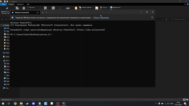Click the Rename icon in ribbon

pos(68,8)
